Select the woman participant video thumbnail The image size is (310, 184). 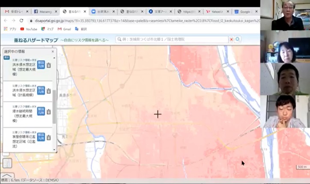285,47
